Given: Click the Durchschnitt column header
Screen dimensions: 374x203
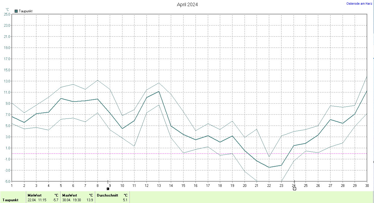Looking at the screenshot, I should click(107, 195).
